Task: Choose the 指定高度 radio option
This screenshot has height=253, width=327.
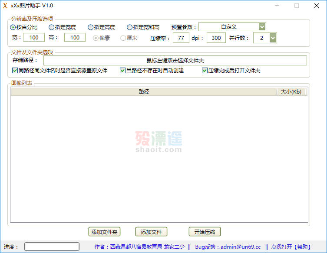Action: coord(101,27)
